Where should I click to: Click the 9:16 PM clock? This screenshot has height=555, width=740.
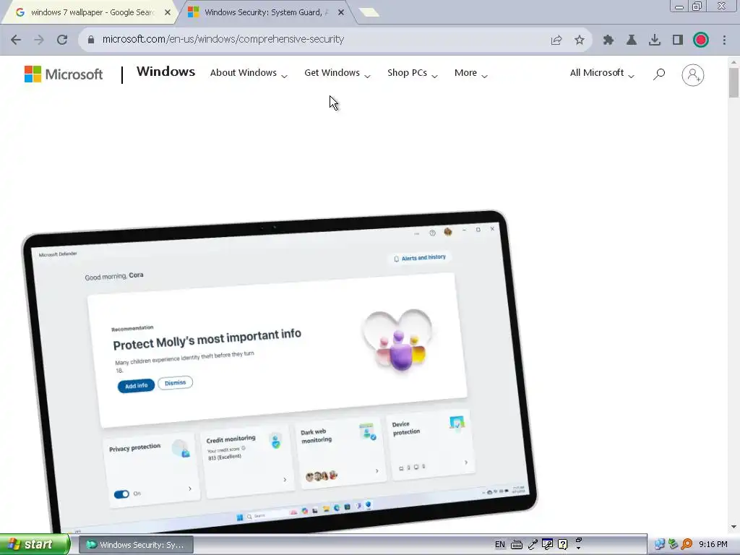(713, 544)
